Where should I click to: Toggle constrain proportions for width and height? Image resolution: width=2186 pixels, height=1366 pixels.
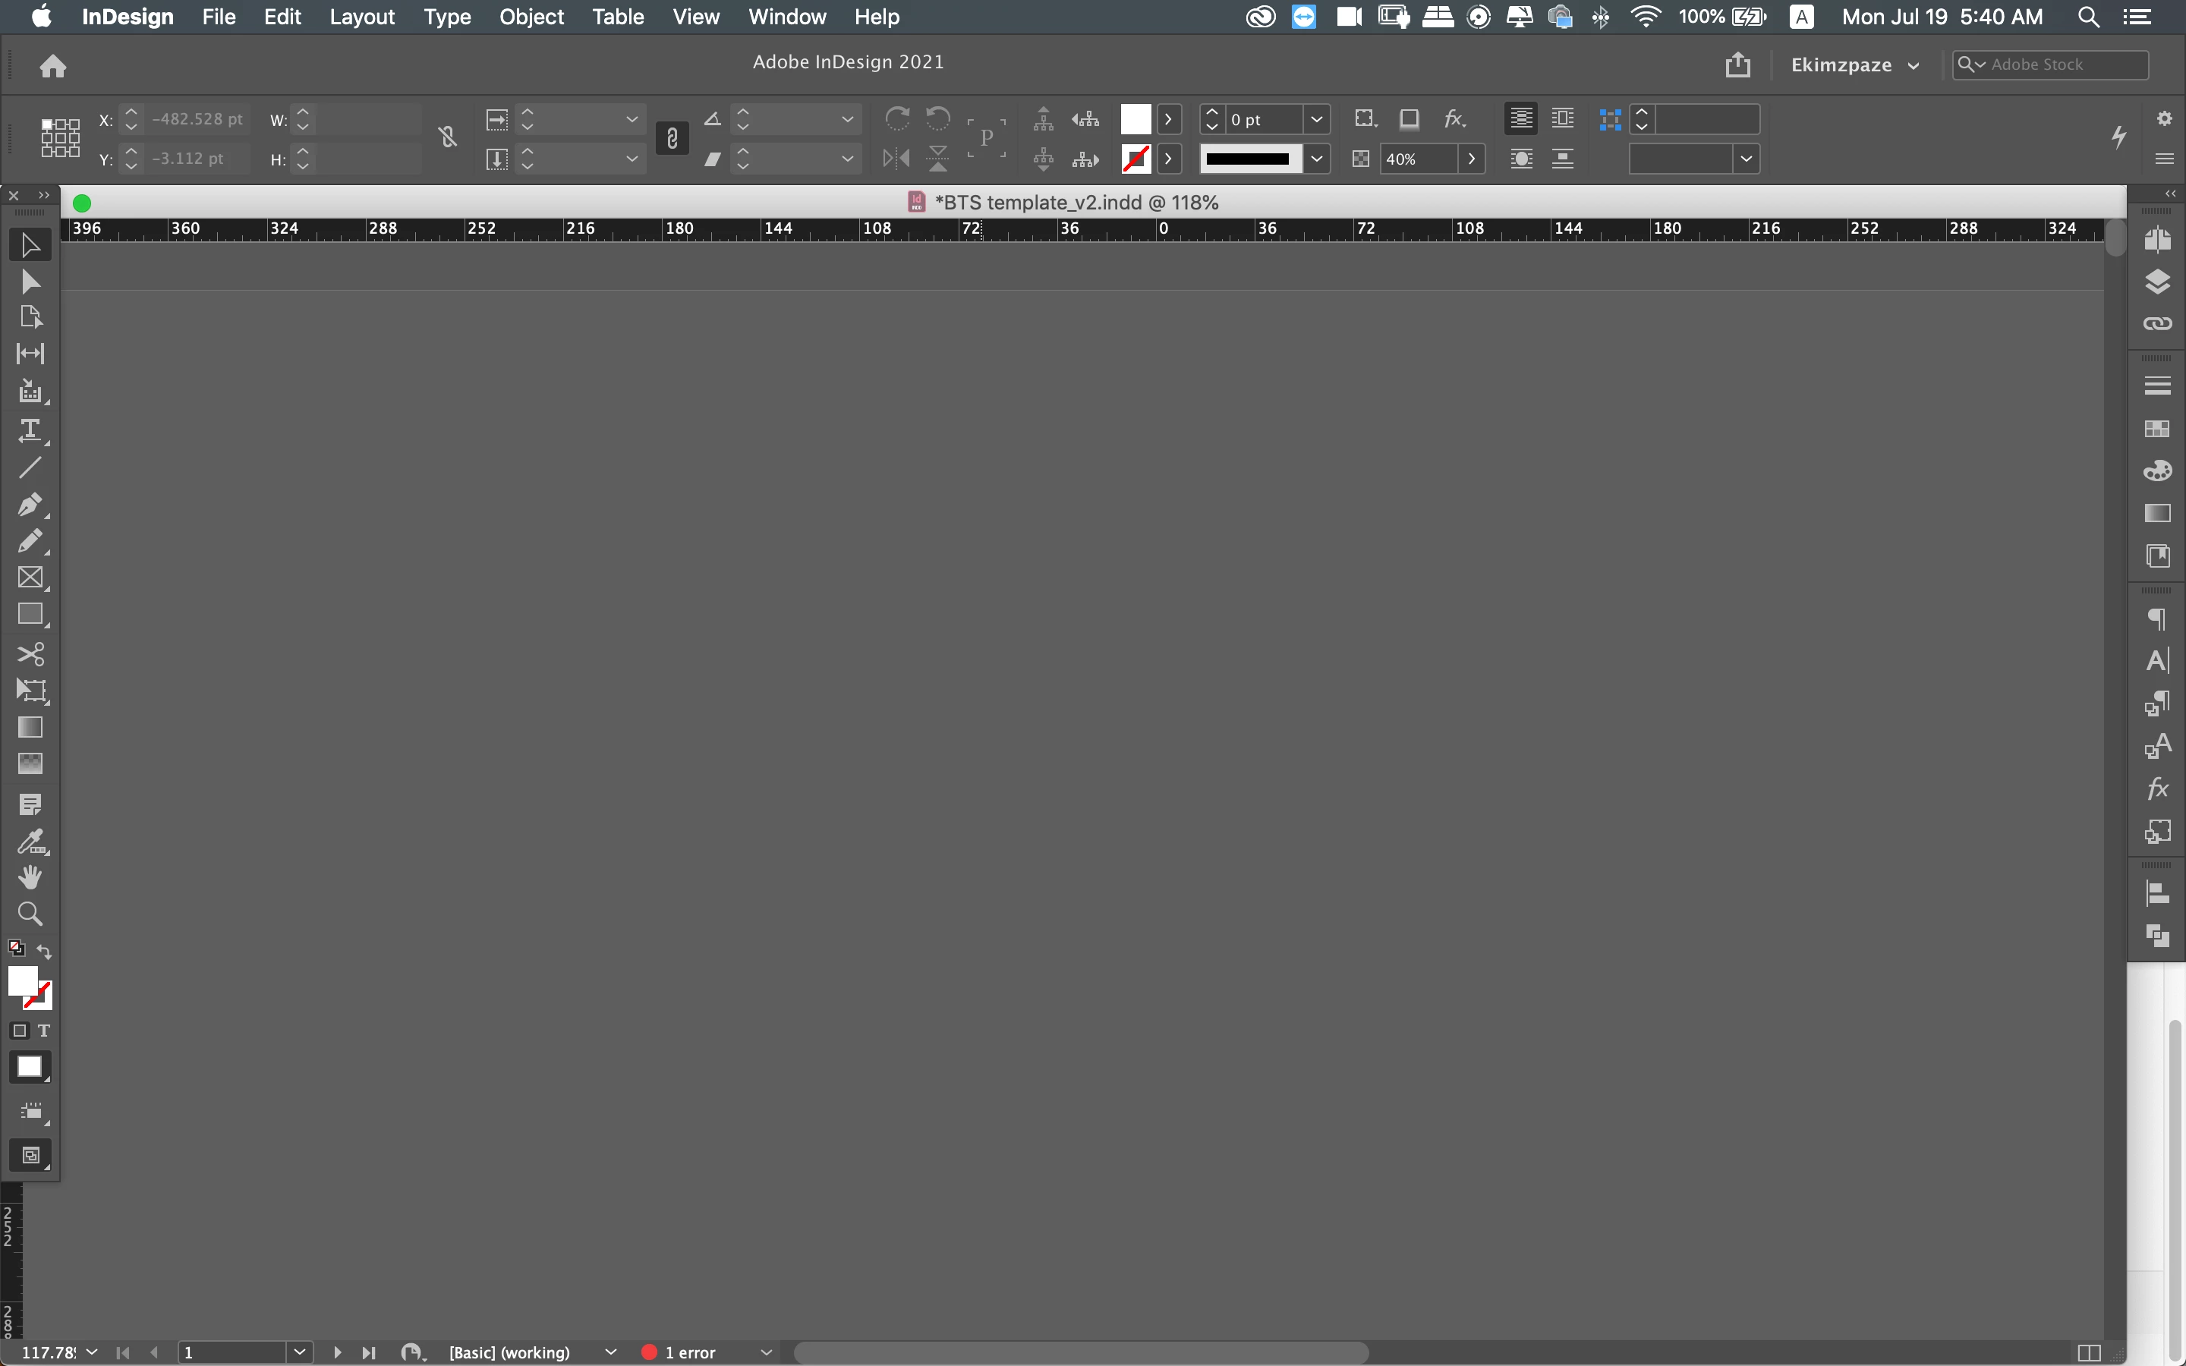tap(447, 137)
